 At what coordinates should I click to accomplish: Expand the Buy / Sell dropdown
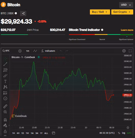coord(100,12)
